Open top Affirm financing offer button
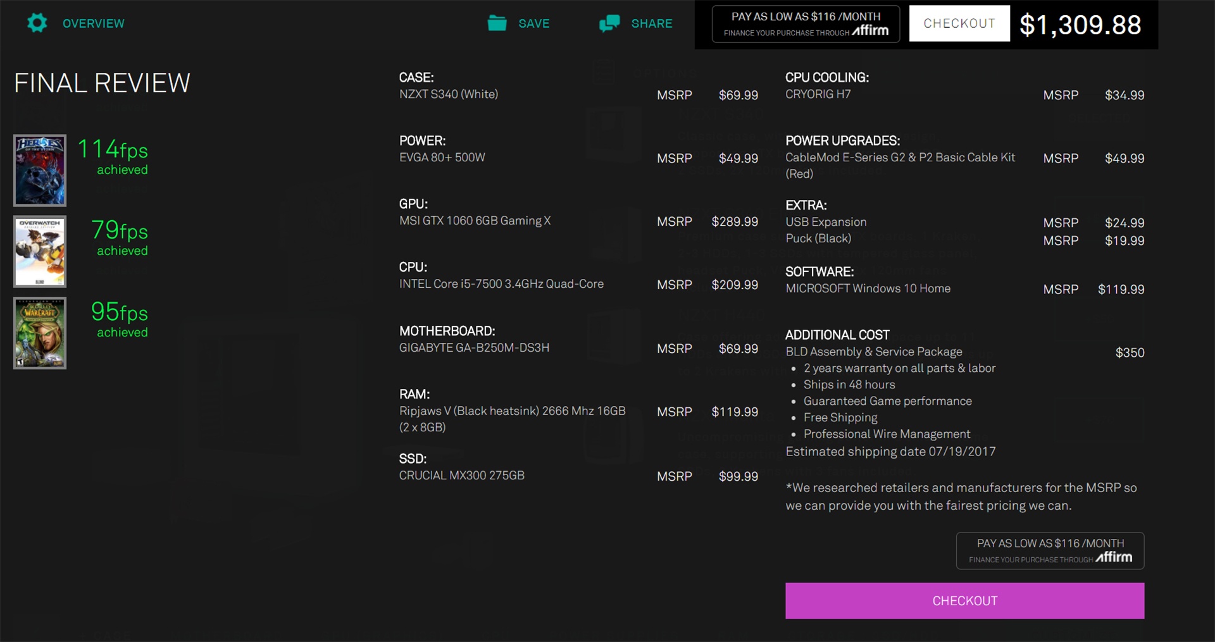Screen dimensions: 1215x642 pos(806,24)
